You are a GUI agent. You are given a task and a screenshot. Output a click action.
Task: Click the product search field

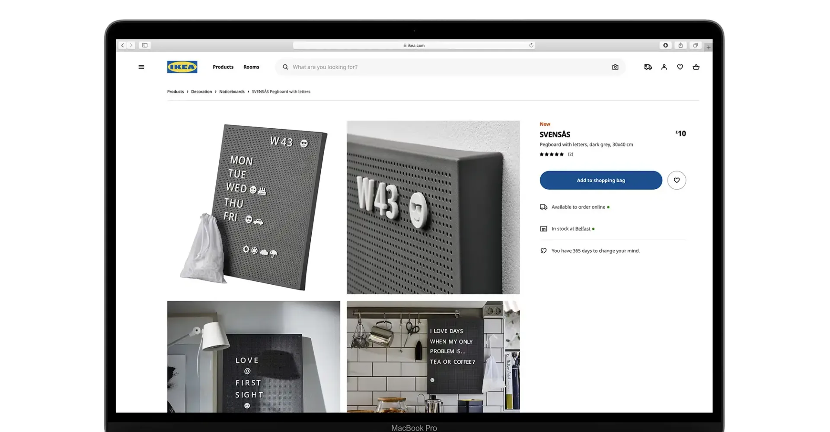coord(445,67)
